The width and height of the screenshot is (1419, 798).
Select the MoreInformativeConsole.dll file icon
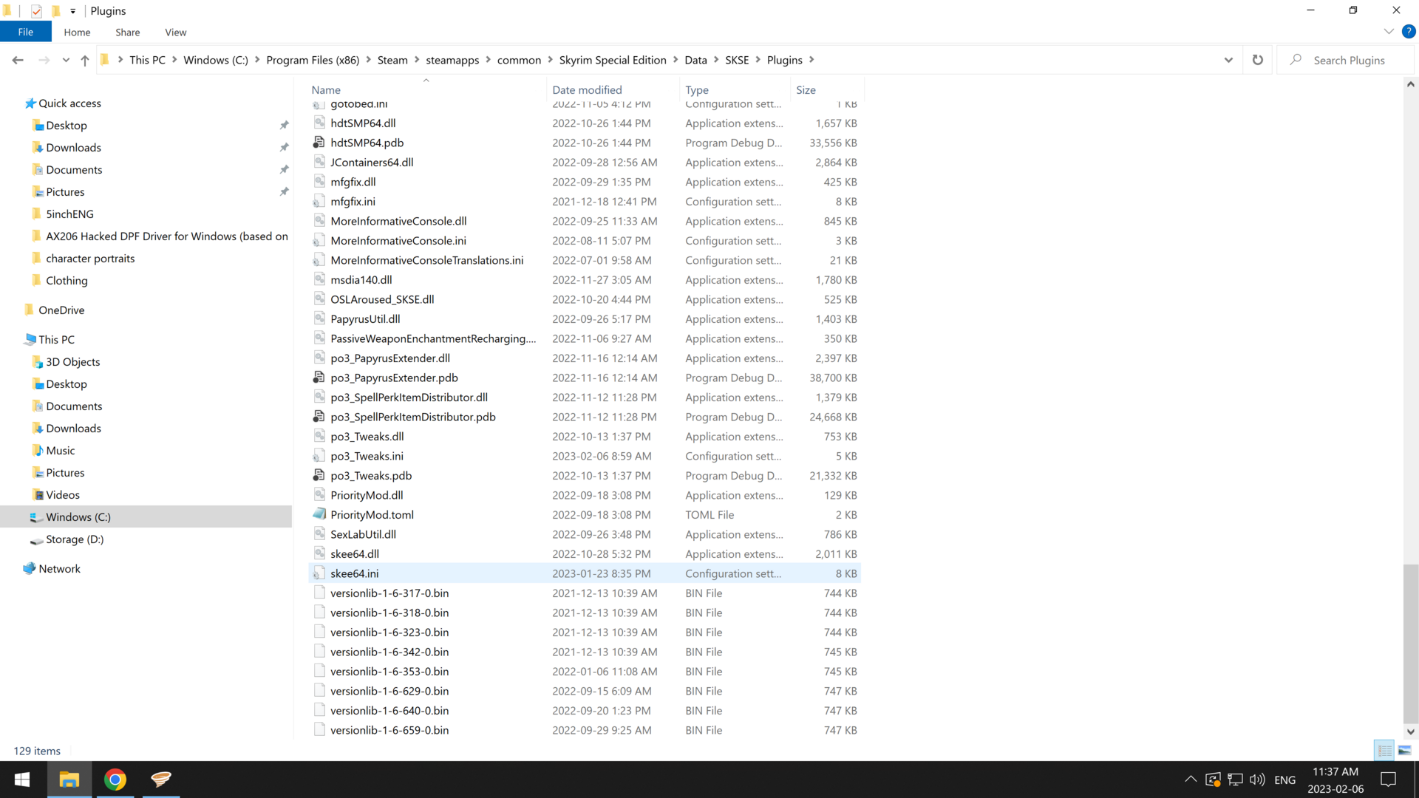tap(319, 220)
